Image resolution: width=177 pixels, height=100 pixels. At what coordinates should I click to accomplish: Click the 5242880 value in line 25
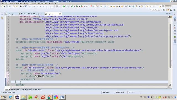tap(40, 76)
